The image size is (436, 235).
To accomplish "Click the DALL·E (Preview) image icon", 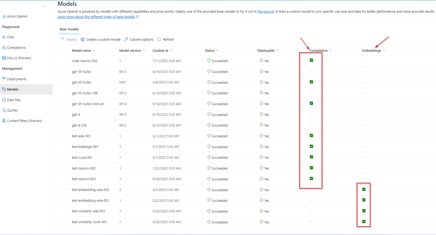I will click(x=4, y=58).
